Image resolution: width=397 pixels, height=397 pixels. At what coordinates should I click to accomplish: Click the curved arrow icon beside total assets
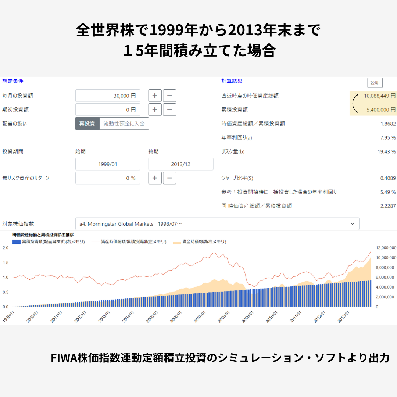pos(355,103)
